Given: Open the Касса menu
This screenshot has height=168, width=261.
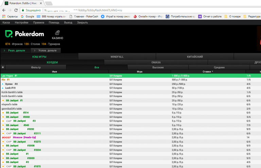Looking at the screenshot, I should pyautogui.click(x=6, y=22).
